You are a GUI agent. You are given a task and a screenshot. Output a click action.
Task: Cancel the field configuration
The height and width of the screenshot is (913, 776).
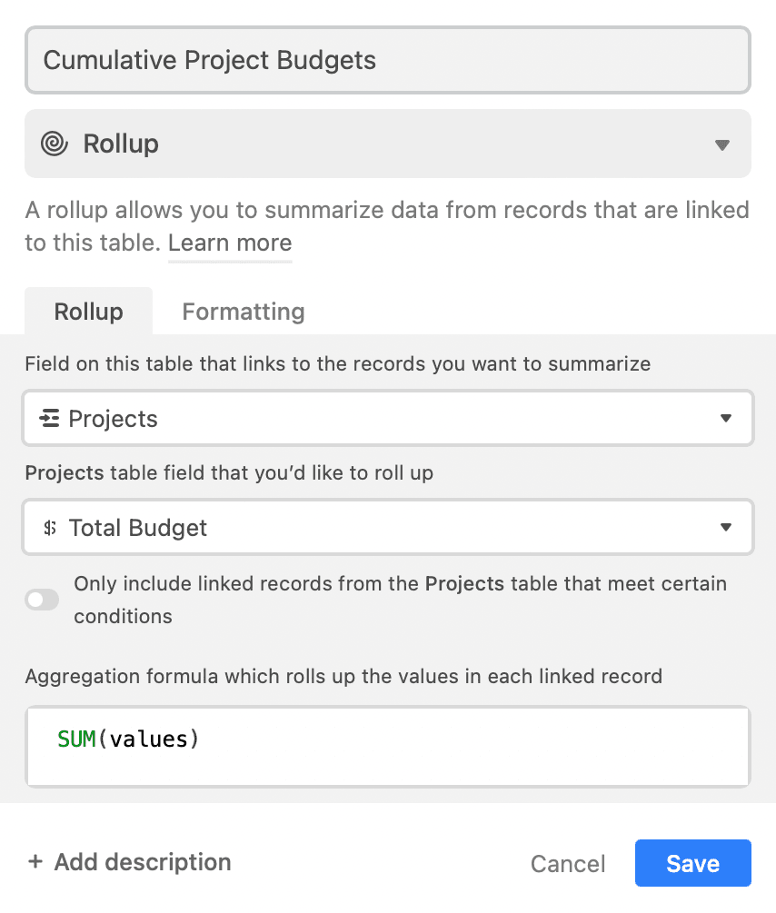tap(568, 863)
